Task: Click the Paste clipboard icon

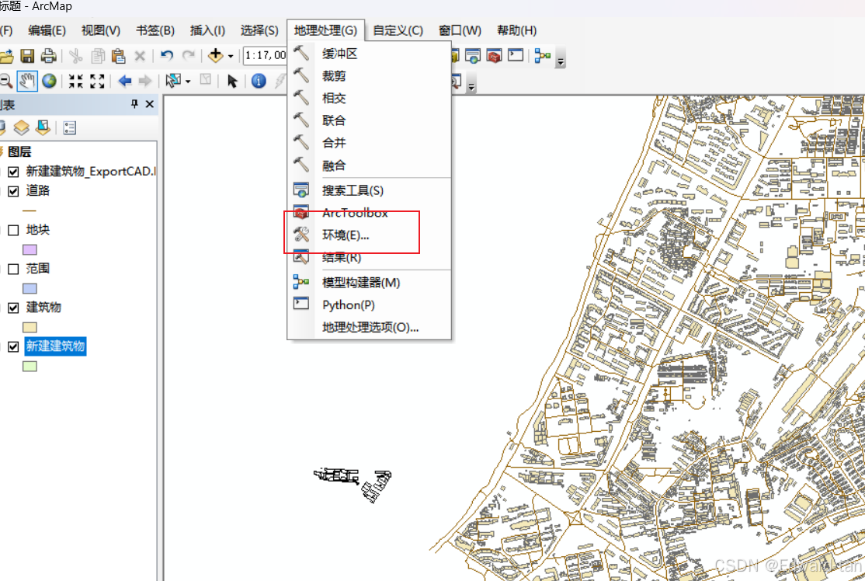Action: [x=118, y=56]
